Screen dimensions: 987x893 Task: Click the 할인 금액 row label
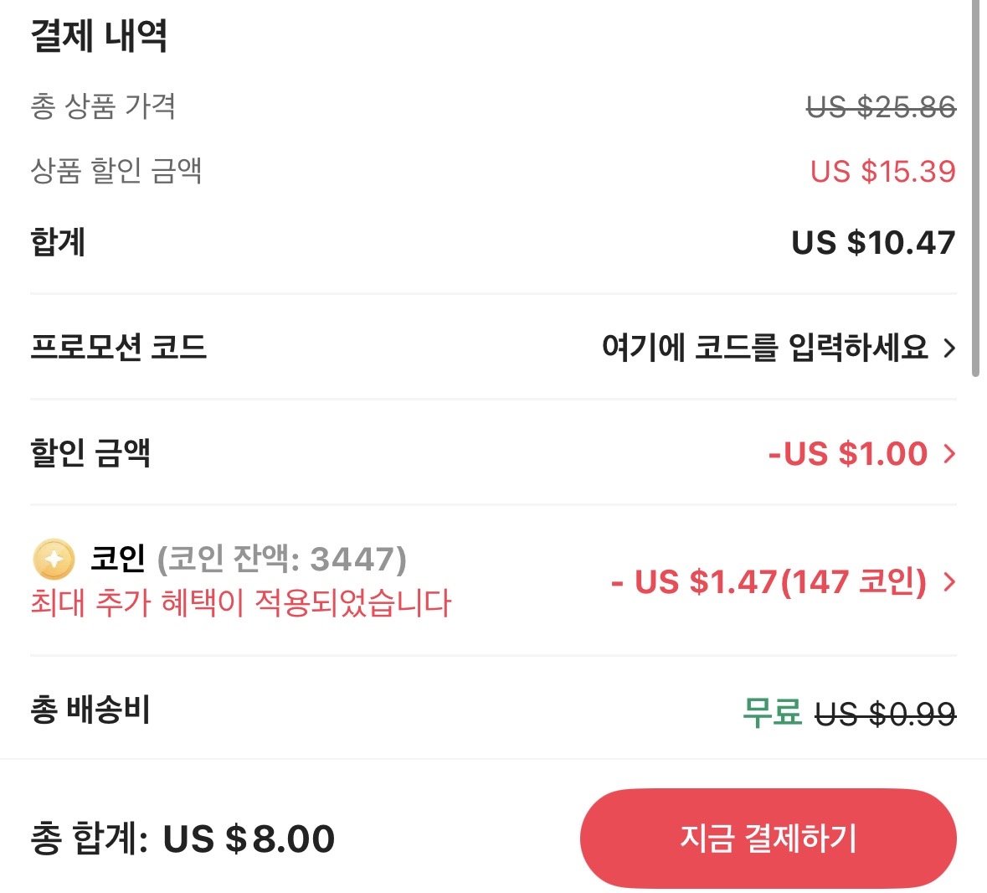coord(92,453)
